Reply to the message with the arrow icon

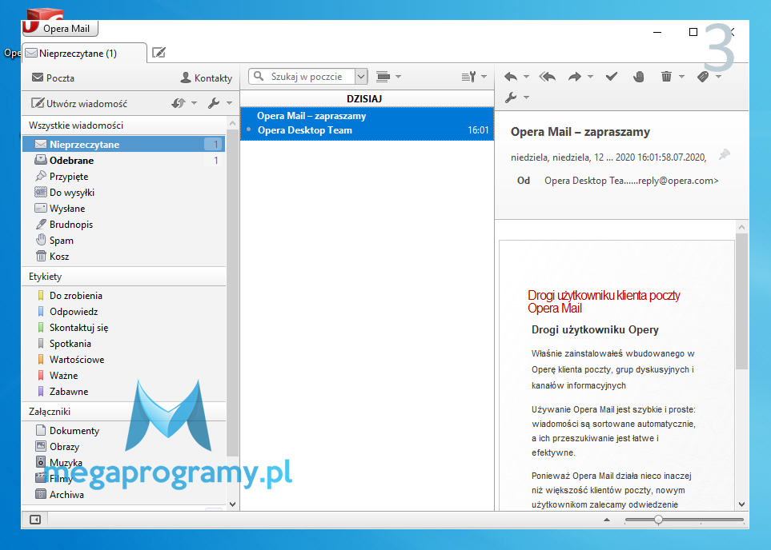511,76
